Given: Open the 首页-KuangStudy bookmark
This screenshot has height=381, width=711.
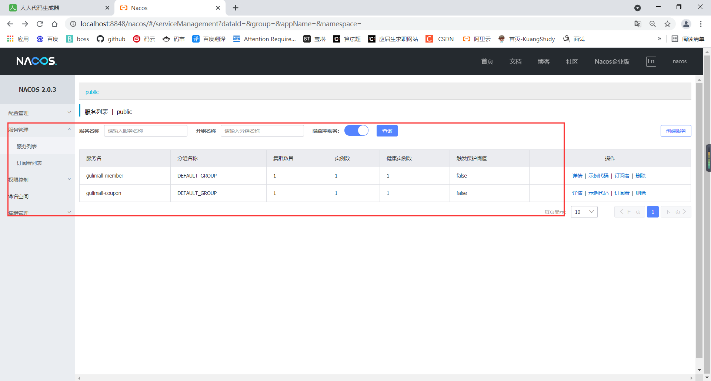Looking at the screenshot, I should pyautogui.click(x=526, y=39).
